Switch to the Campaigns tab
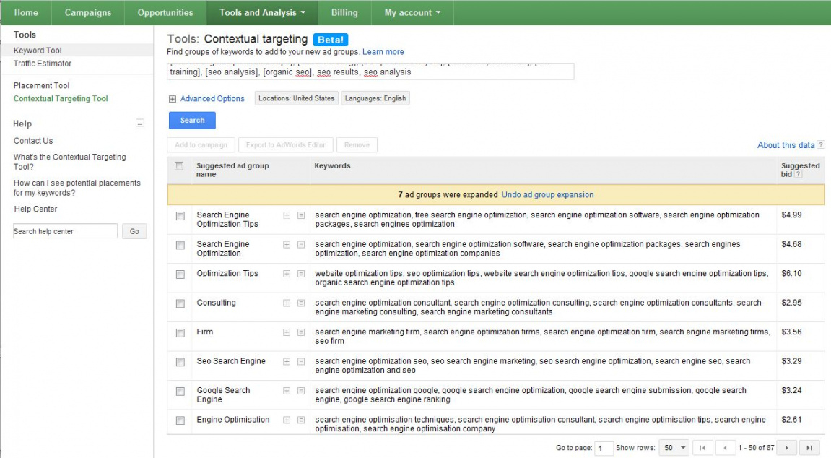This screenshot has height=458, width=831. point(88,12)
